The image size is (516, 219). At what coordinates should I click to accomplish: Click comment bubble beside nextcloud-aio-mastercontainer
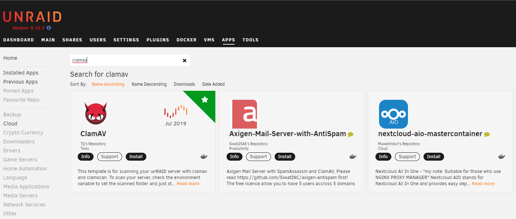[x=487, y=134]
